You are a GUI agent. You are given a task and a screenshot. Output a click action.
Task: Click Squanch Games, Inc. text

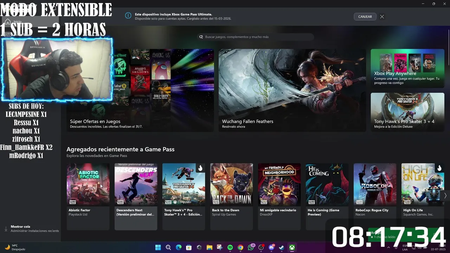418,214
